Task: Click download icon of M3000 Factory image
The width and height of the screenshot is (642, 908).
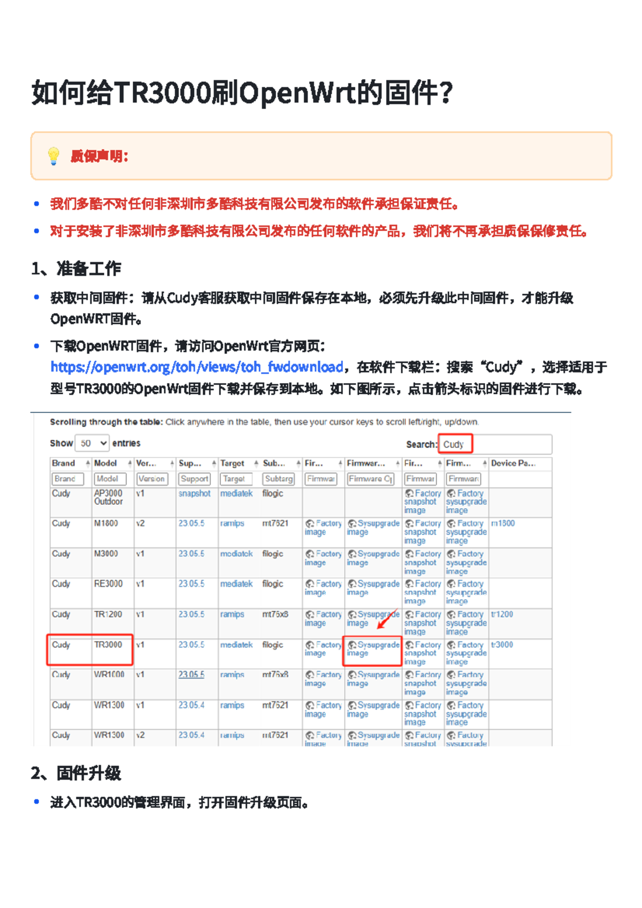Action: 310,554
